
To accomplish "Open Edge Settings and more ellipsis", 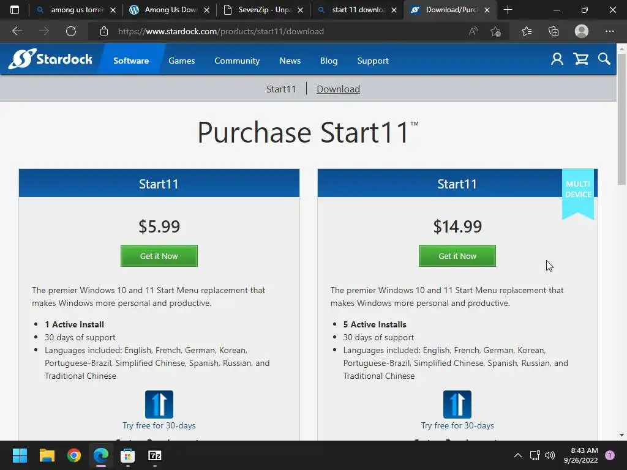I will (610, 31).
